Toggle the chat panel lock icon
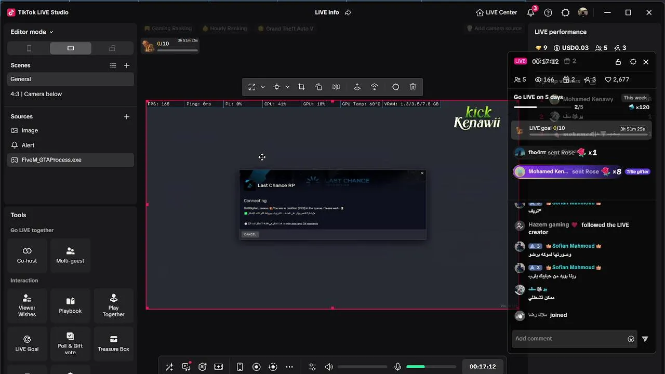Image resolution: width=665 pixels, height=374 pixels. pyautogui.click(x=618, y=62)
